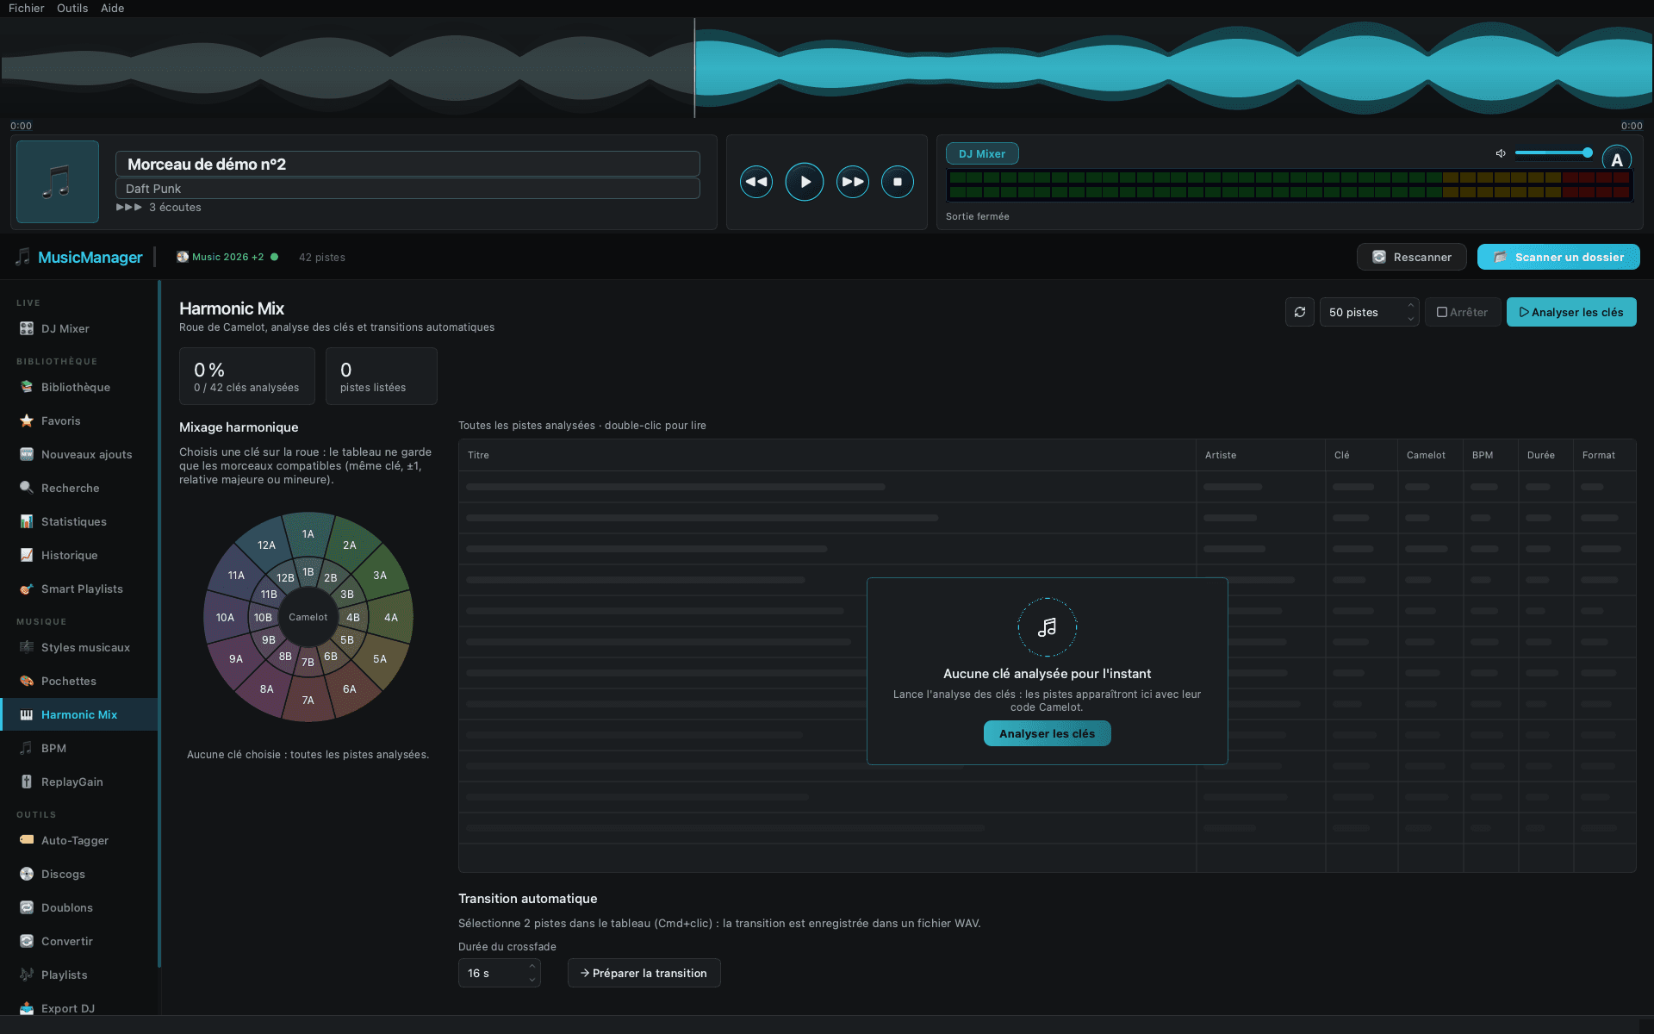The image size is (1654, 1034).
Task: Open the Doublons tool
Action: coord(79,907)
